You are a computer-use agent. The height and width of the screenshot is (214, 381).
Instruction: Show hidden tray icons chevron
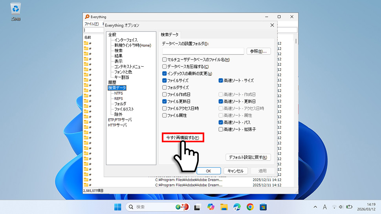tap(315, 207)
